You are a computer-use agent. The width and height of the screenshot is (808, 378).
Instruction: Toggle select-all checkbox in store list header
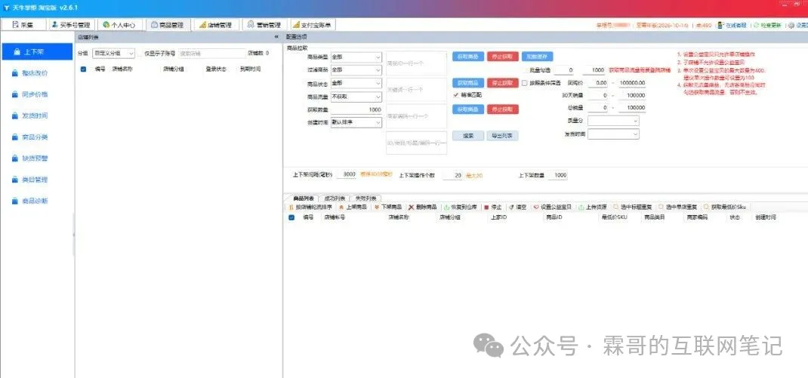[x=83, y=69]
